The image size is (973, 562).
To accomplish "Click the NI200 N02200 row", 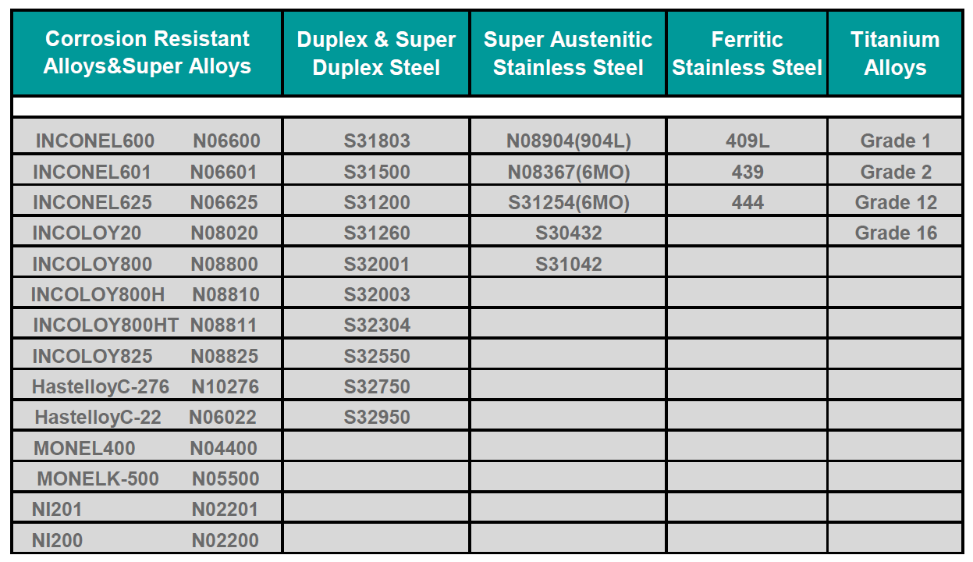I will [147, 540].
